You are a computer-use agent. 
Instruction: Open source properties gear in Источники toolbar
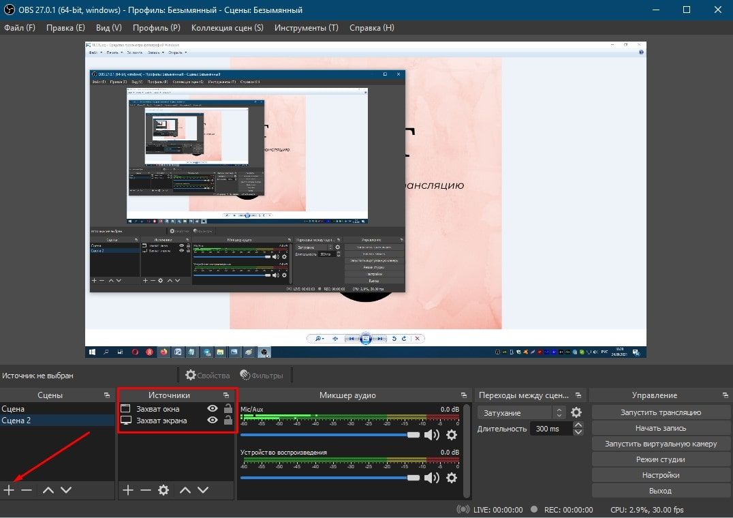[163, 490]
